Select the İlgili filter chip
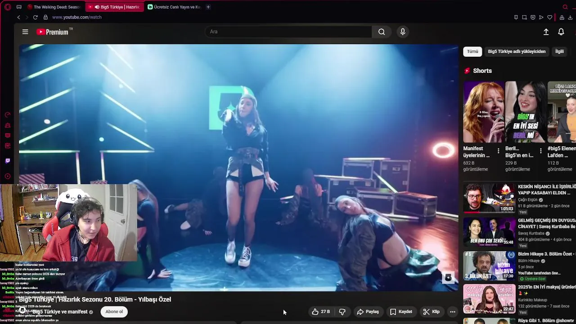Image resolution: width=576 pixels, height=324 pixels. click(x=559, y=51)
